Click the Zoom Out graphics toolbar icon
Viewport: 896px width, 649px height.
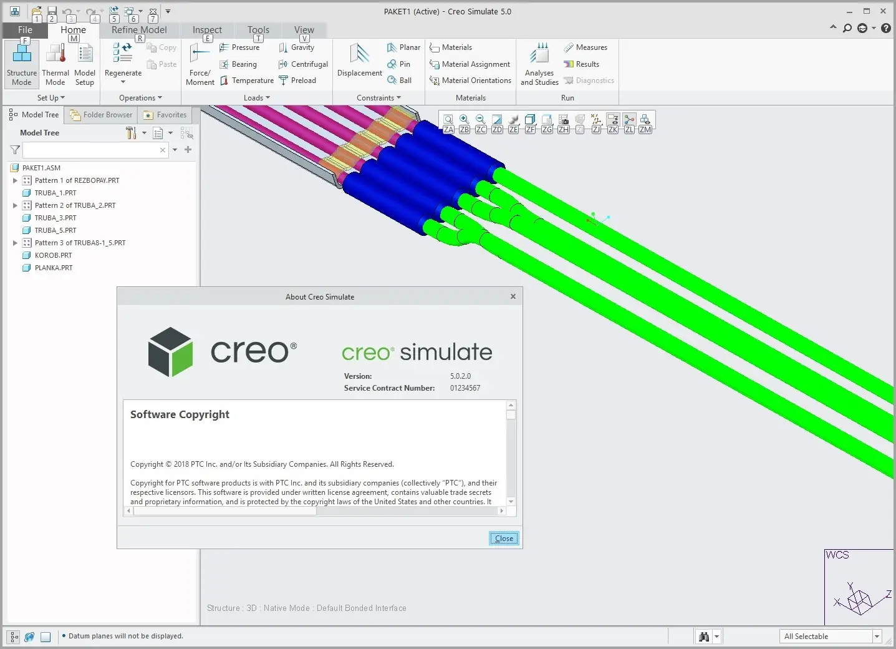tap(480, 120)
